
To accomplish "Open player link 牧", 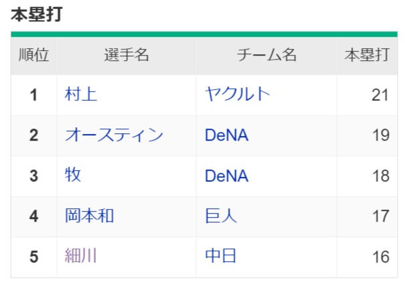I will [x=73, y=175].
